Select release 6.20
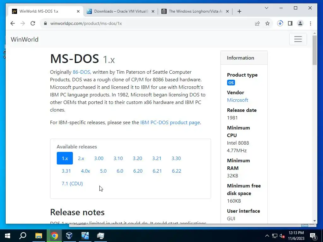Screen dimensions: 323x242 point(138,171)
